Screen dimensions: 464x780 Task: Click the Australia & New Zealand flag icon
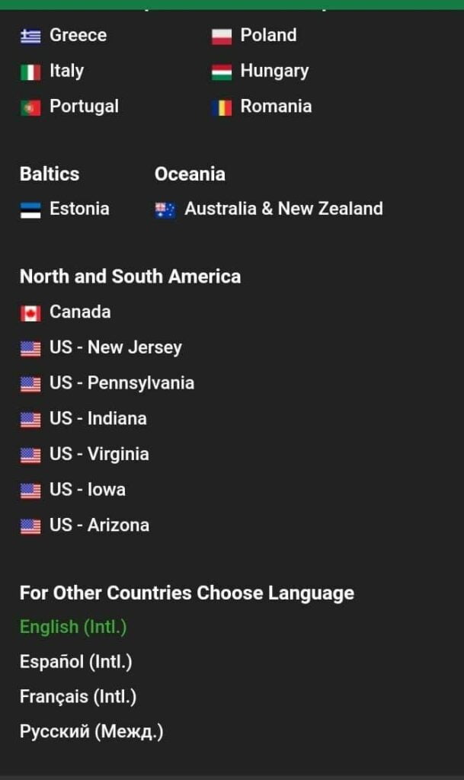(165, 209)
